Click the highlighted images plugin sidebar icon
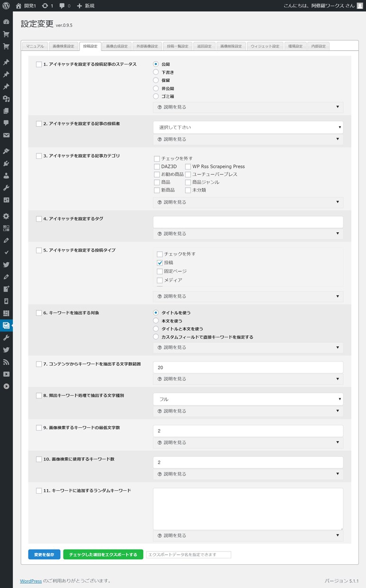Screen dimensions: 366x588 (x=6, y=325)
